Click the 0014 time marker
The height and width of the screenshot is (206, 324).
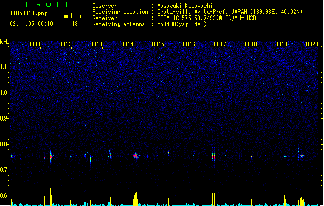[127, 44]
